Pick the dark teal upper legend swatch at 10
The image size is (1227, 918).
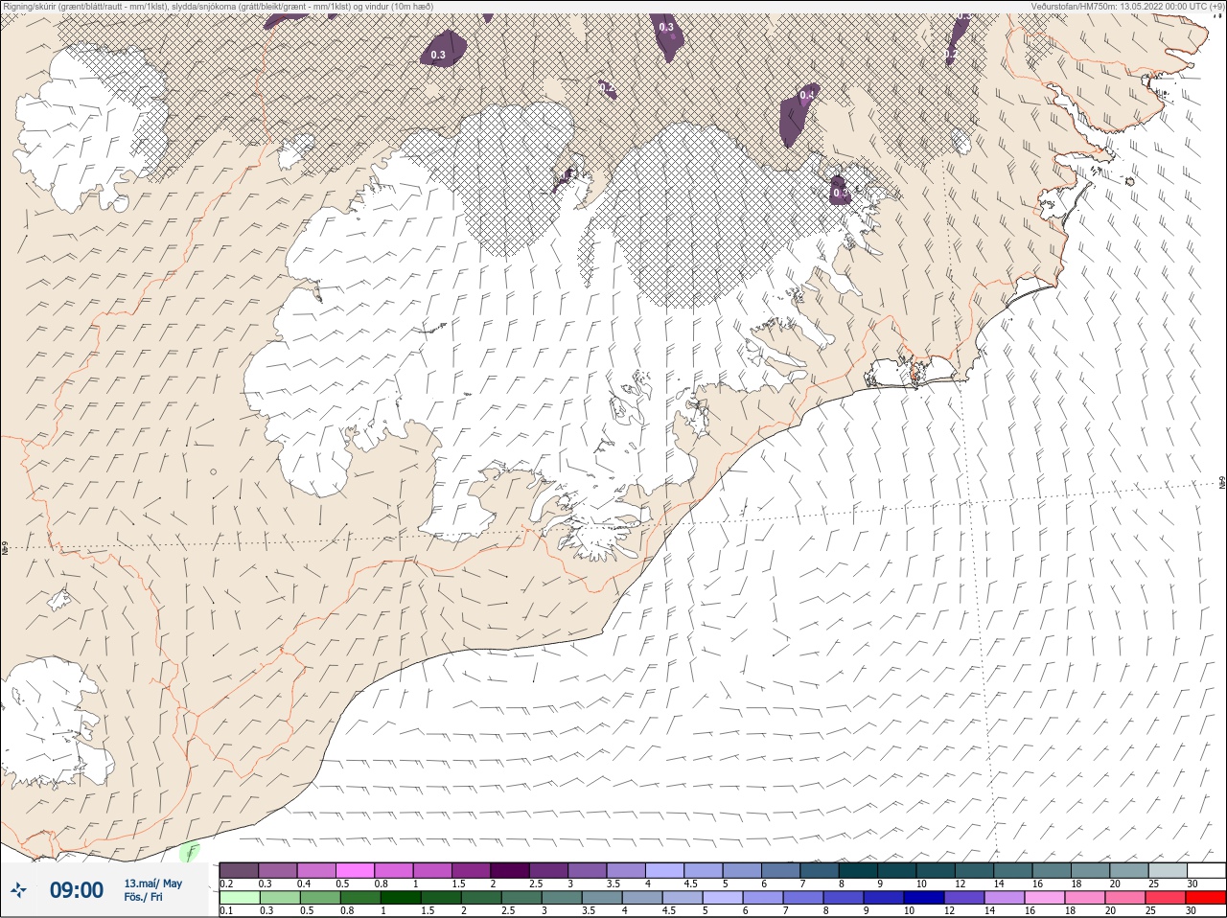point(936,870)
